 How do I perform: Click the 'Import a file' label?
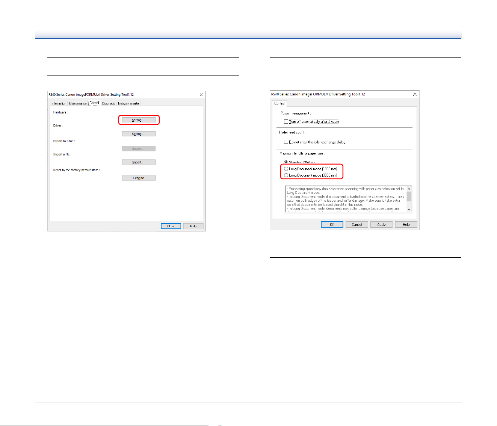click(x=62, y=154)
